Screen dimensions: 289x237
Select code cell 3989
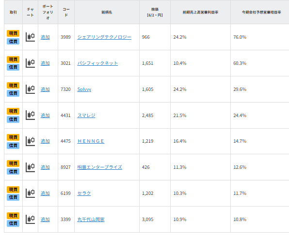pos(65,37)
